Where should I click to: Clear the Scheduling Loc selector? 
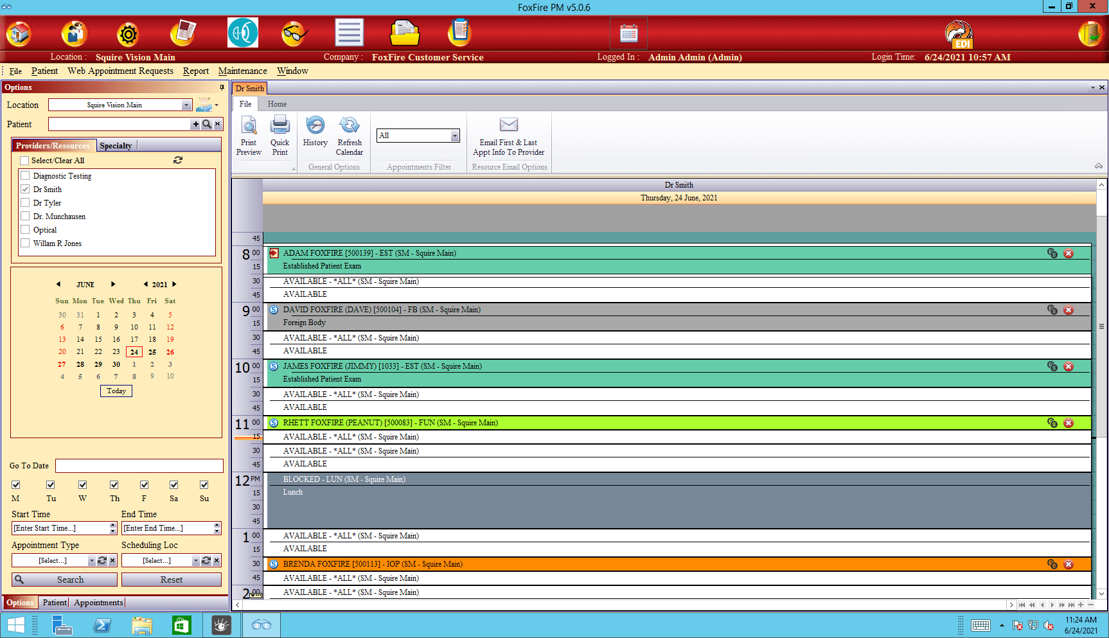click(217, 561)
